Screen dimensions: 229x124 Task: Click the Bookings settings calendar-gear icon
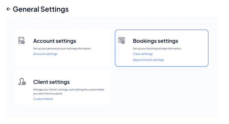pyautogui.click(x=122, y=40)
